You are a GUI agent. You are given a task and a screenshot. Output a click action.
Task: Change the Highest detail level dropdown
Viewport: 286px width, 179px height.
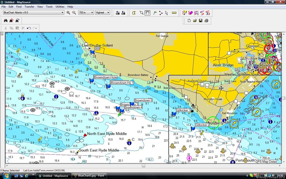pyautogui.click(x=103, y=12)
